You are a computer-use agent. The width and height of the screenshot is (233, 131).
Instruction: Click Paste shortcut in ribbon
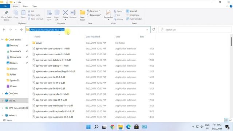click(x=35, y=19)
